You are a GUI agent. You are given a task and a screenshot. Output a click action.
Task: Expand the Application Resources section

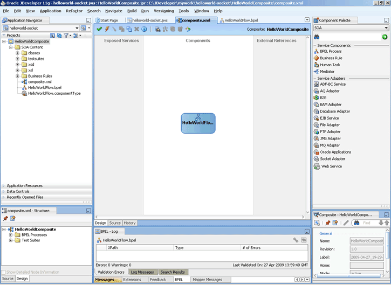[x=3, y=185]
